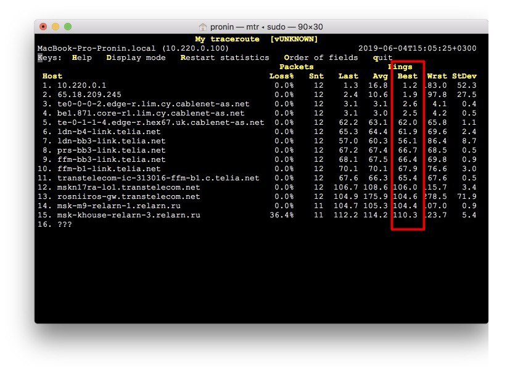Click the Loss% column header
This screenshot has height=373, width=523.
pos(282,76)
